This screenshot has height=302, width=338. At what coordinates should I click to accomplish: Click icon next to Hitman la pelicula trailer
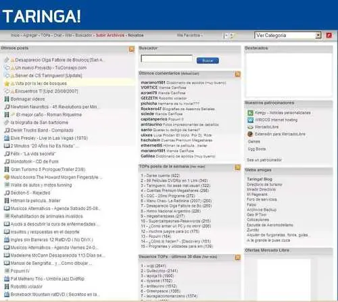(x=7, y=201)
